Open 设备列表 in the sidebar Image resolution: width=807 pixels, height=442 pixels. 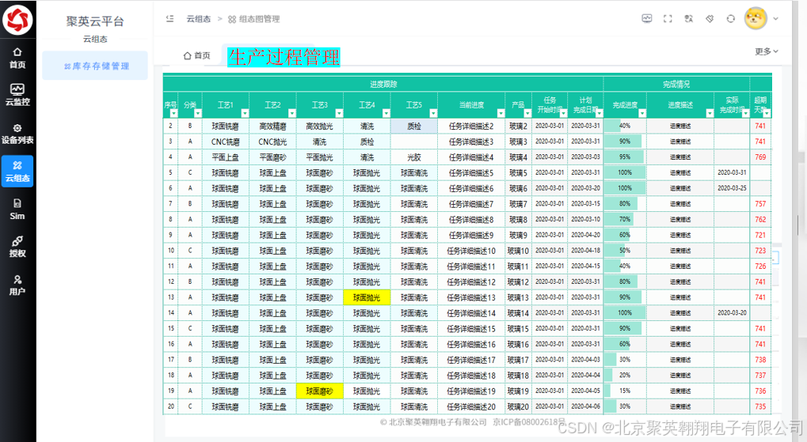[17, 133]
